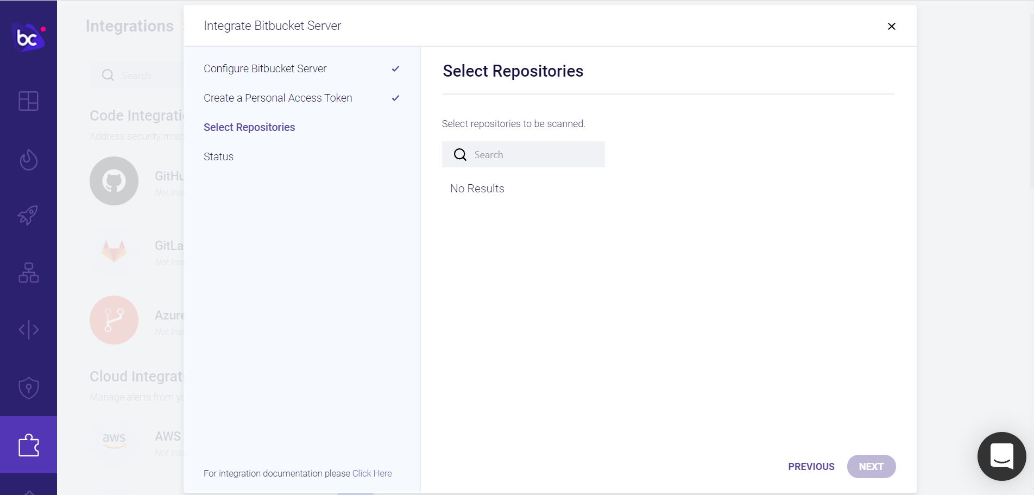Image resolution: width=1034 pixels, height=495 pixels.
Task: Click the rocket icon in sidebar
Action: [x=28, y=216]
